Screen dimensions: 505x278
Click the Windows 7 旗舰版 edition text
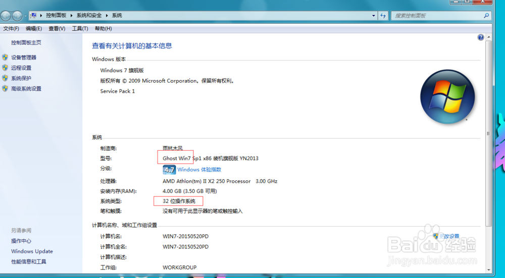pos(122,71)
